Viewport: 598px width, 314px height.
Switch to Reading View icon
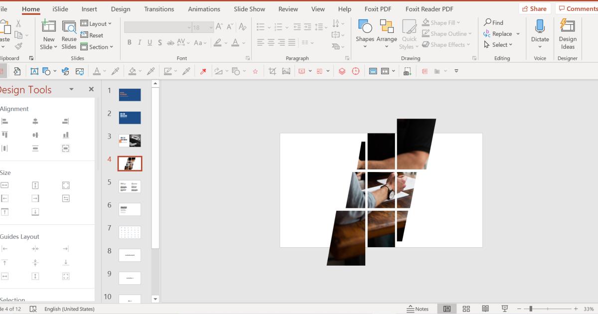pos(485,309)
